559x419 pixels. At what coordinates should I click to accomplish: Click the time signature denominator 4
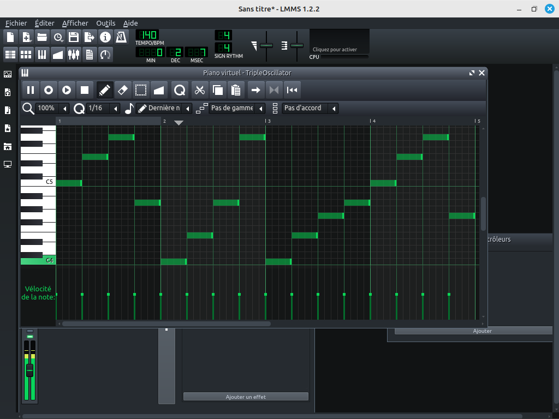click(223, 47)
